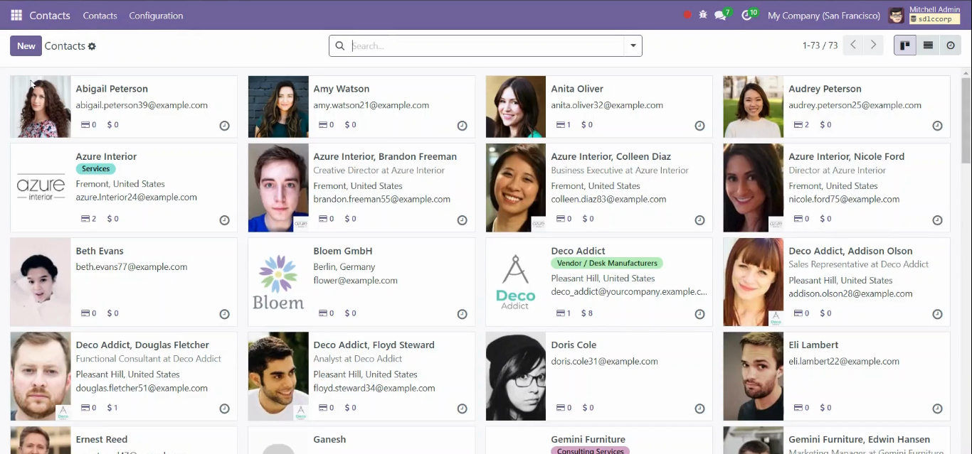Open the activities clock icon with badge 10
Image resolution: width=972 pixels, height=454 pixels.
(746, 15)
